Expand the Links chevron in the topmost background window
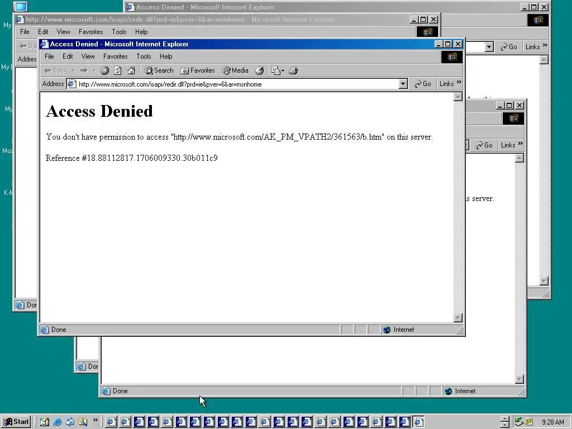The width and height of the screenshot is (572, 429). (x=545, y=46)
